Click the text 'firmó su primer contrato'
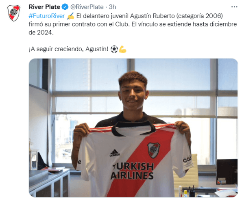244x201 pixels. coord(65,24)
